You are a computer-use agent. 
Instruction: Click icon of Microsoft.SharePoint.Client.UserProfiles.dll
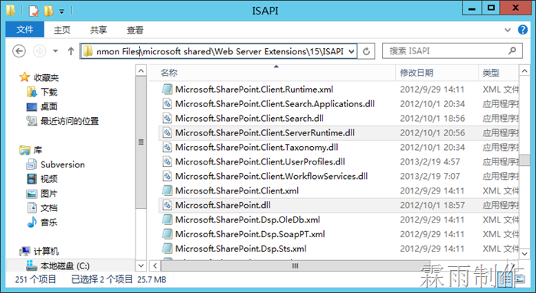point(167,161)
